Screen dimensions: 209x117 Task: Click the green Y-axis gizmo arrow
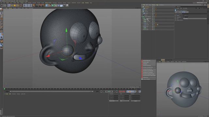click(x=66, y=30)
